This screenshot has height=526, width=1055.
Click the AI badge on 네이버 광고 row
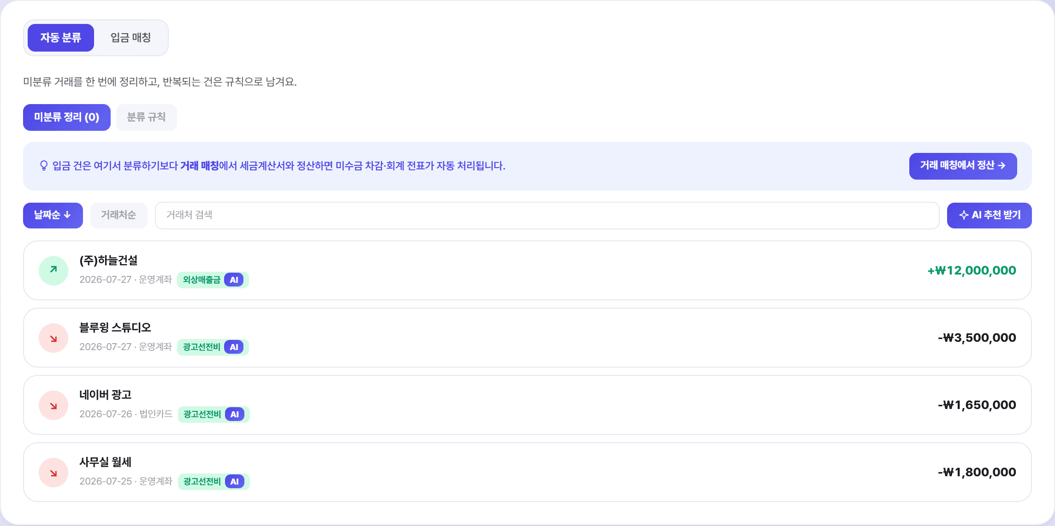point(235,414)
